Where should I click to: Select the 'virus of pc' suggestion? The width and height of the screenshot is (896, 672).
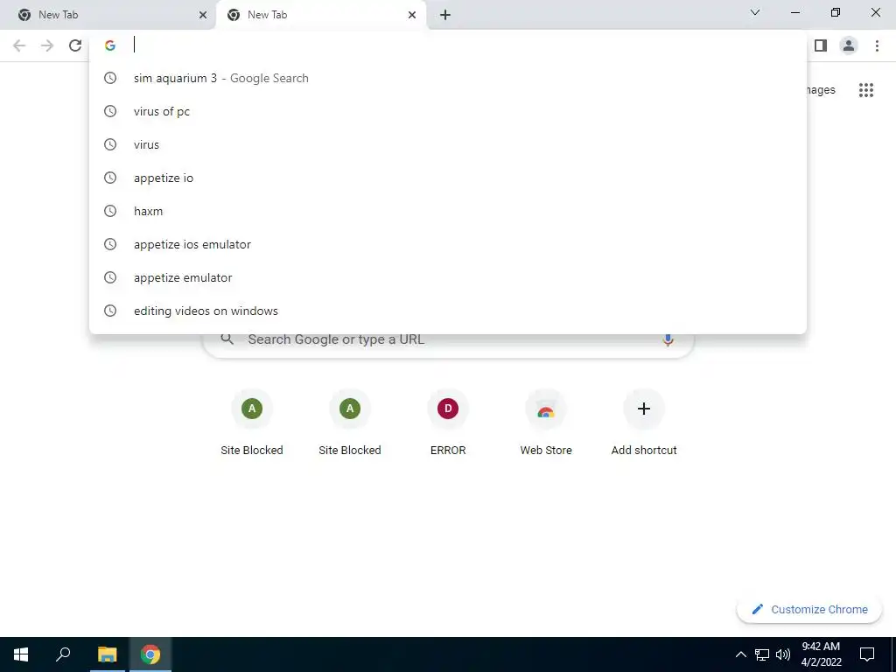coord(448,111)
